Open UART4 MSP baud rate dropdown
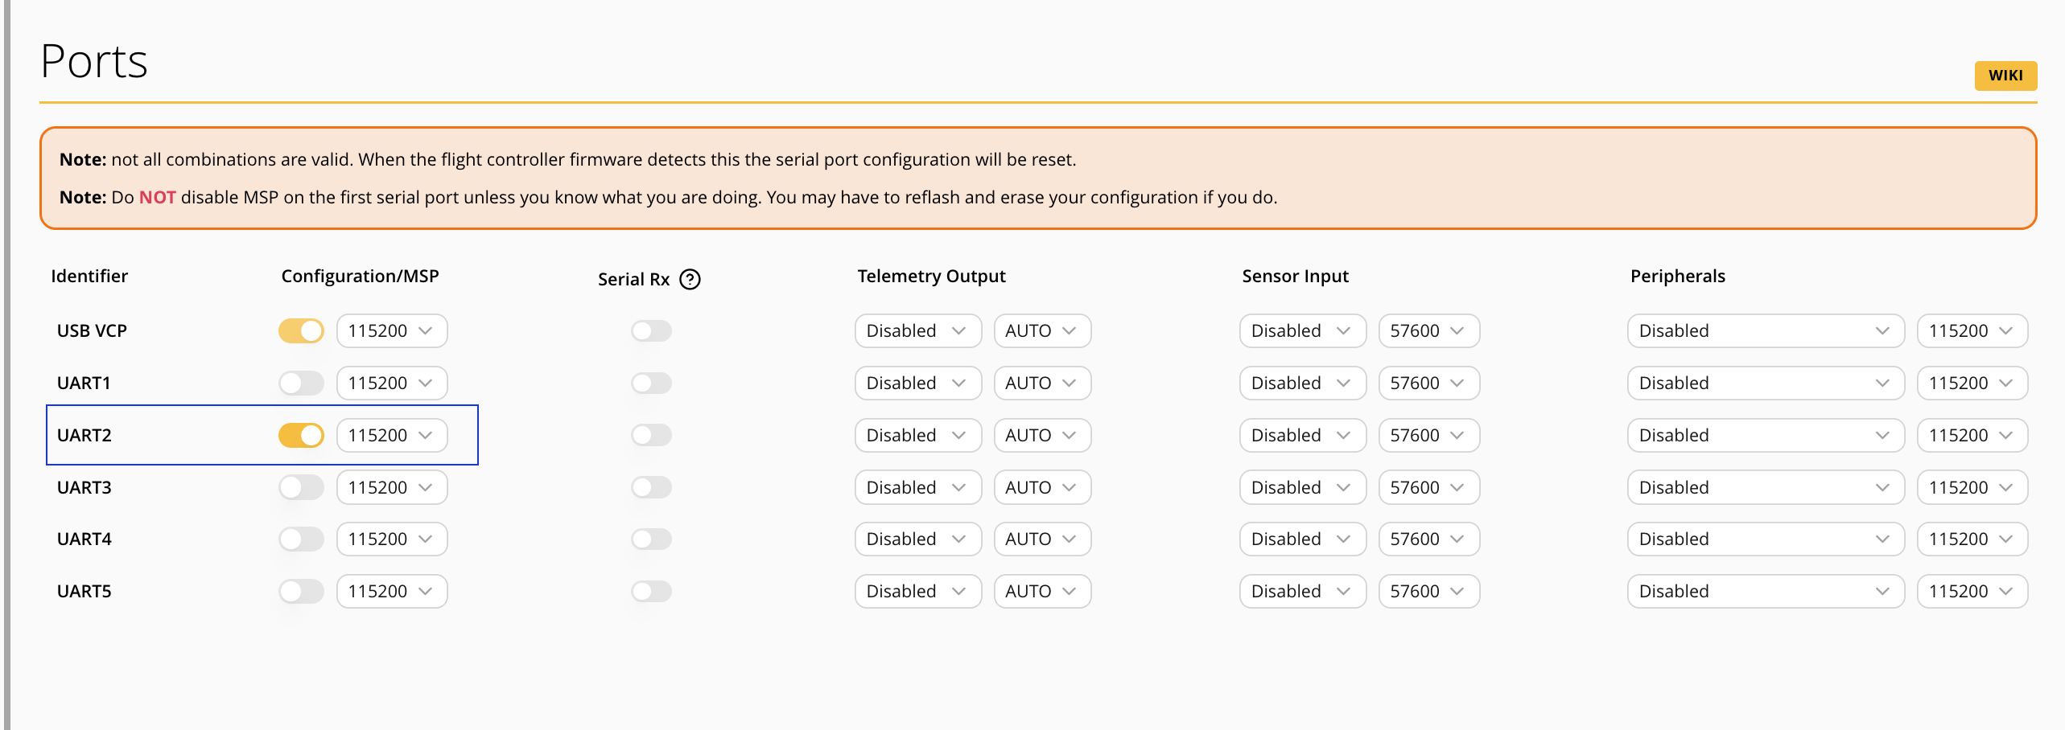This screenshot has width=2065, height=730. tap(392, 539)
